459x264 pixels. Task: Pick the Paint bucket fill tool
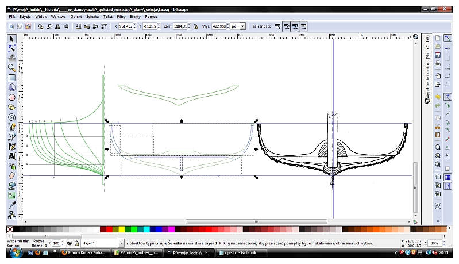(11, 185)
